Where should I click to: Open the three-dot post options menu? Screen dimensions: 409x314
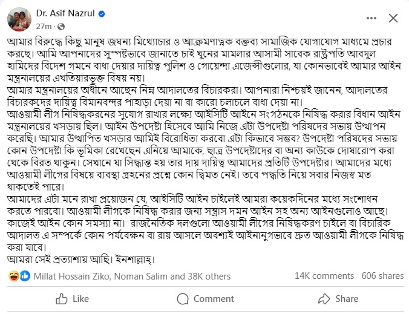pos(371,18)
